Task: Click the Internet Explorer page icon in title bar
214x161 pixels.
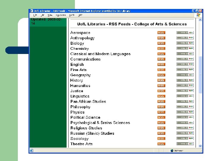Action: [x=32, y=11]
